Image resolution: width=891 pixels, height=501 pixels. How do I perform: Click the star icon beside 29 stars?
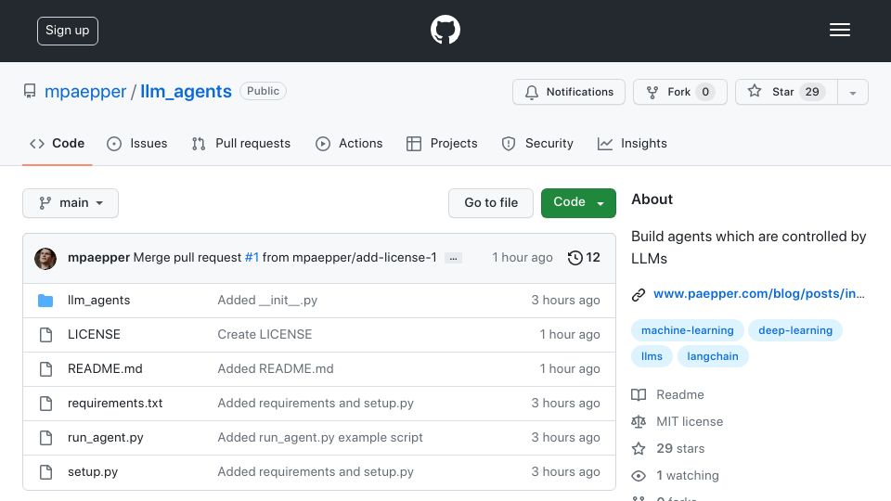[x=639, y=449]
